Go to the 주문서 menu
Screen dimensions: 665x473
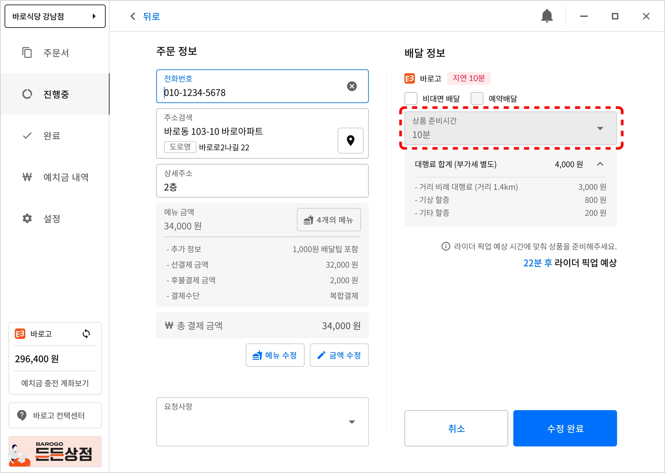point(55,53)
